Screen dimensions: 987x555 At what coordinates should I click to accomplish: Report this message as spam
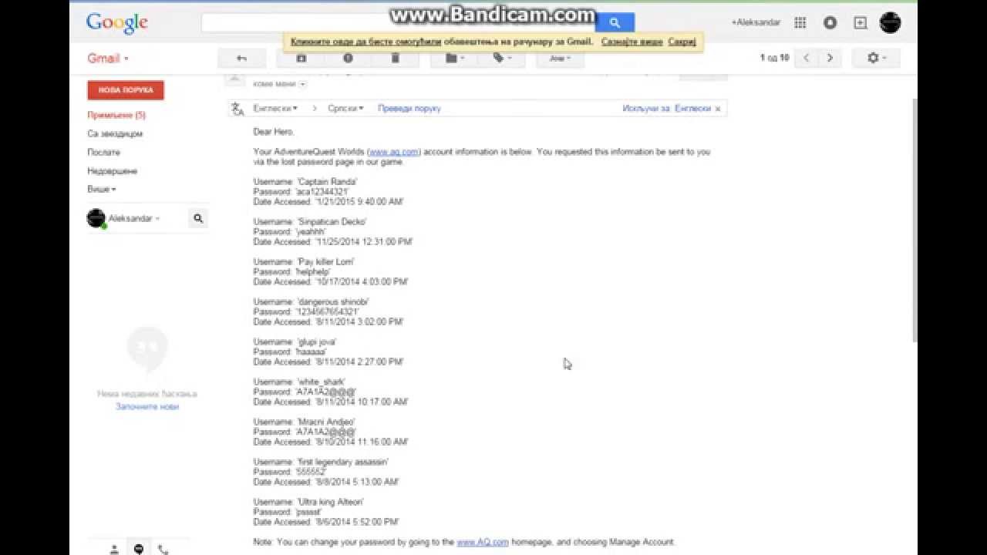point(348,58)
